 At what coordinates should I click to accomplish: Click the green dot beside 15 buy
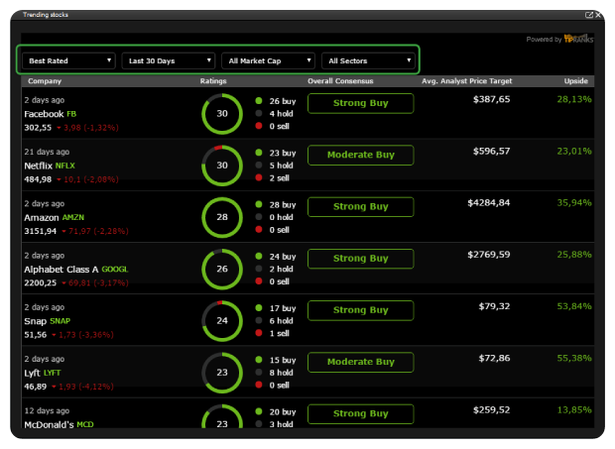[x=259, y=359]
